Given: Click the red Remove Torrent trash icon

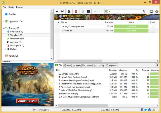Looking at the screenshot, I should (x=76, y=12).
